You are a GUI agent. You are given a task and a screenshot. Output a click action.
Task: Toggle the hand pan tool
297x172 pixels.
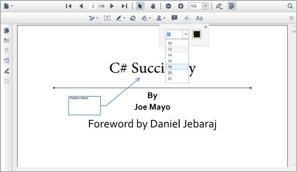tap(152, 6)
